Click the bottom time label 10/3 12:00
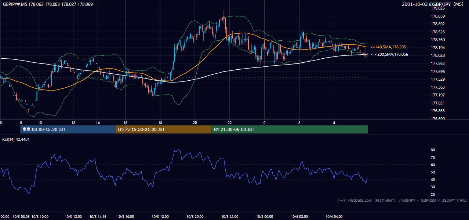The width and height of the screenshot is (469, 220). [x=73, y=216]
